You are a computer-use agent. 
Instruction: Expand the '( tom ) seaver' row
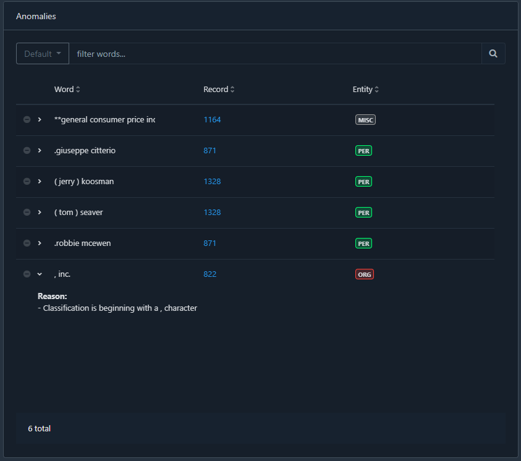[40, 213]
